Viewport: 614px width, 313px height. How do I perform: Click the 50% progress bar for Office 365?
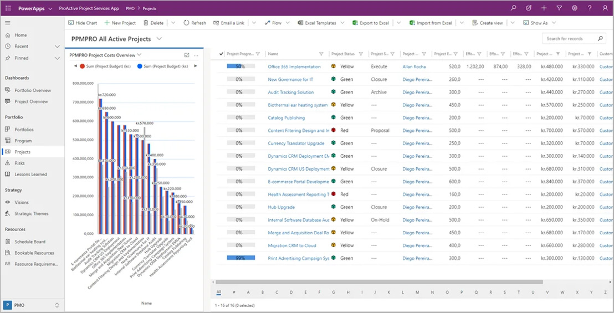pos(241,66)
